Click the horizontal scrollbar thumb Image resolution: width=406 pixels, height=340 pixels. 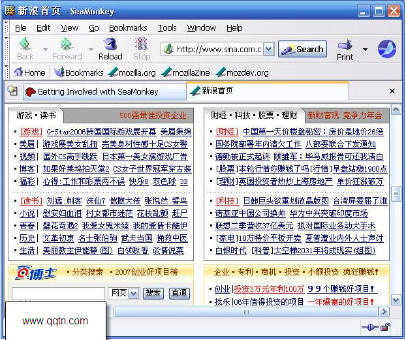pyautogui.click(x=246, y=312)
